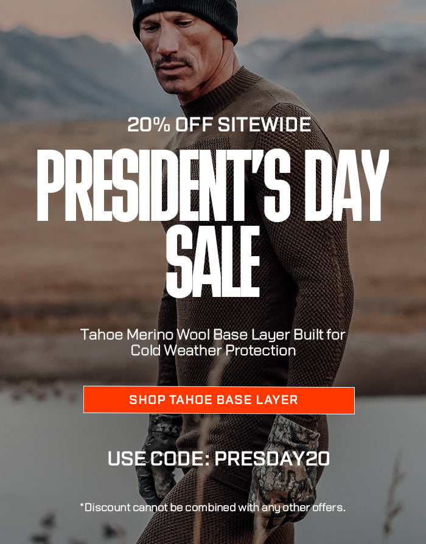This screenshot has width=426, height=544.
Task: Click the USE CODE label
Action: click(x=159, y=459)
